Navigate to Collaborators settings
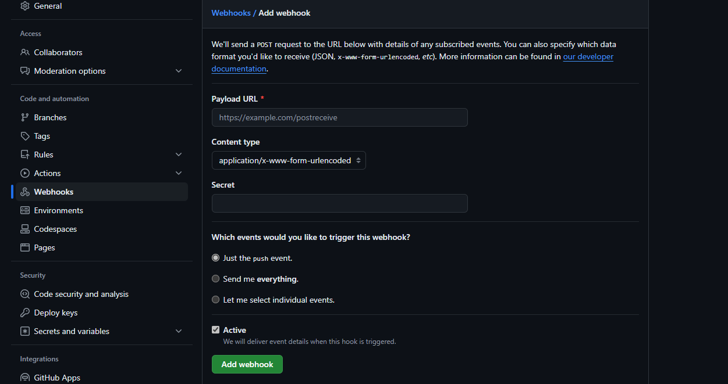This screenshot has width=728, height=384. [x=58, y=52]
